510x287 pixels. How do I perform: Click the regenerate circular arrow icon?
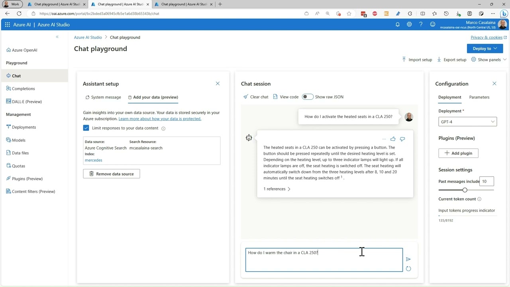(408, 269)
